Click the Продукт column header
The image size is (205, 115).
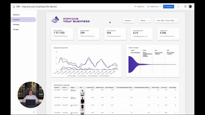point(72,88)
